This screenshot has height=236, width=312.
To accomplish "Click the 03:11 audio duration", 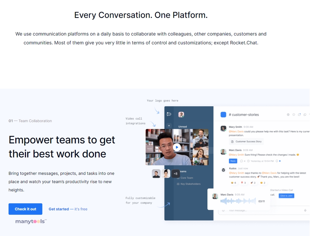I will pyautogui.click(x=261, y=201).
